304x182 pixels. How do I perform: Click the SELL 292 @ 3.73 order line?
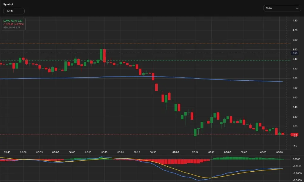12,27
